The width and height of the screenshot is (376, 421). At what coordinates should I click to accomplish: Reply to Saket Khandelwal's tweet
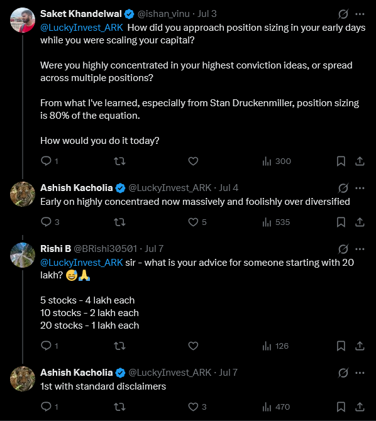pos(49,161)
